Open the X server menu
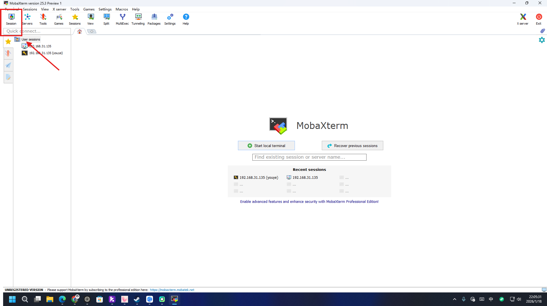The width and height of the screenshot is (547, 306). coord(59,9)
